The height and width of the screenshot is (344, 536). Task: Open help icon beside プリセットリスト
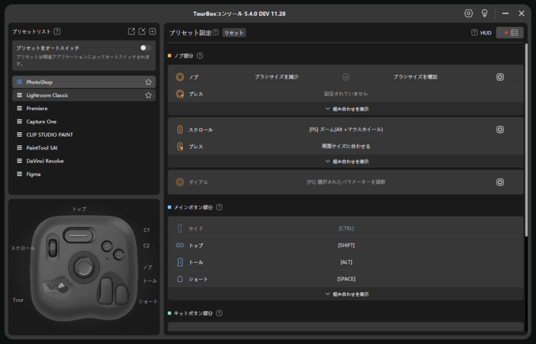point(57,31)
